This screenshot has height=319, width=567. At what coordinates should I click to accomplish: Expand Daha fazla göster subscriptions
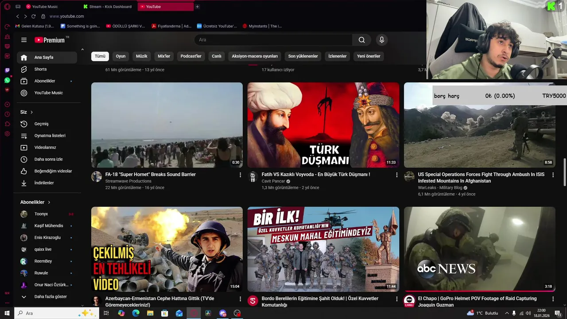tap(47, 297)
